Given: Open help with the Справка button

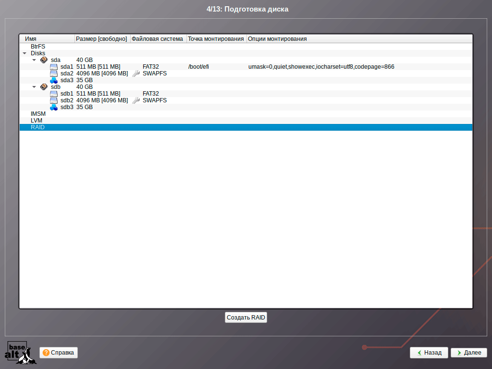Looking at the screenshot, I should pos(59,353).
